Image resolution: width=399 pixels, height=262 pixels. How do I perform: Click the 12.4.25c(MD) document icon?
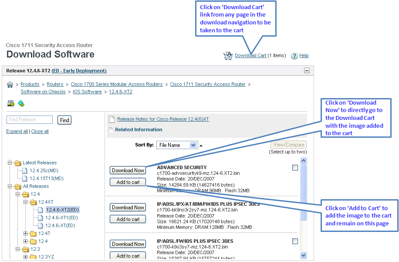[25, 170]
